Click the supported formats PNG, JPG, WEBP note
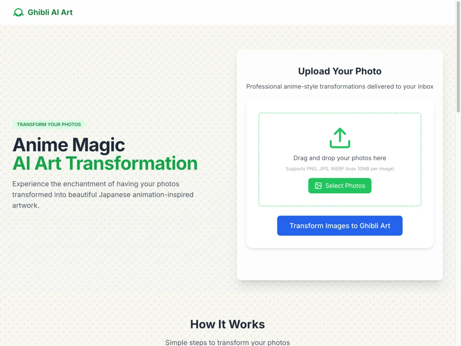The width and height of the screenshot is (461, 346). (340, 169)
